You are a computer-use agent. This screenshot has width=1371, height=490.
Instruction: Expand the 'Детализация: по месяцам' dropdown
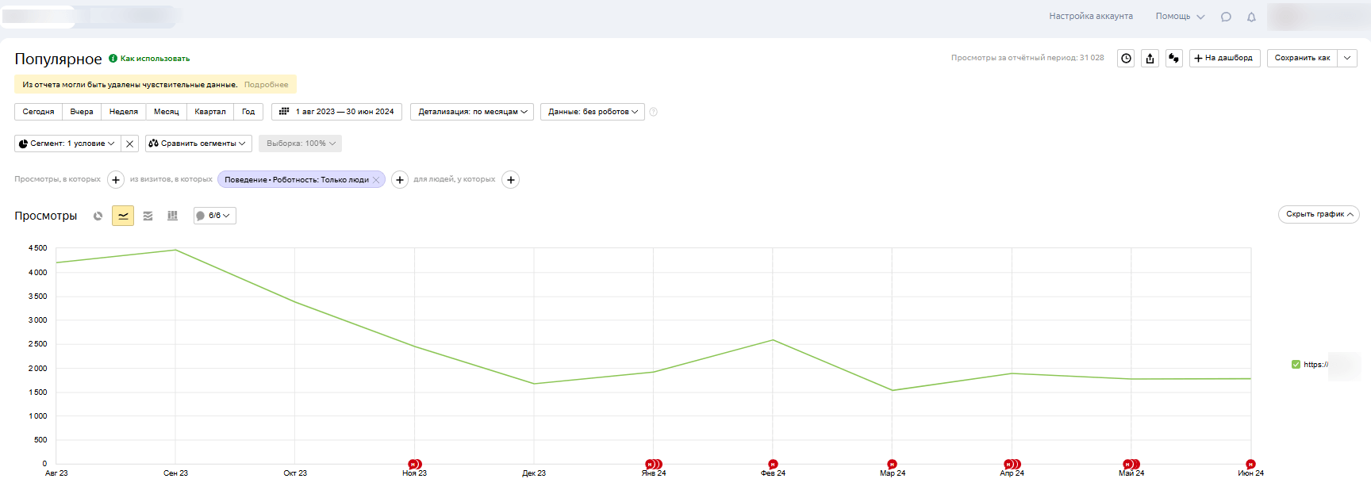[x=472, y=112]
